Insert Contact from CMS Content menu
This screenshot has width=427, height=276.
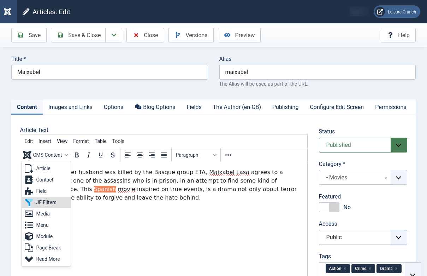pos(46,180)
